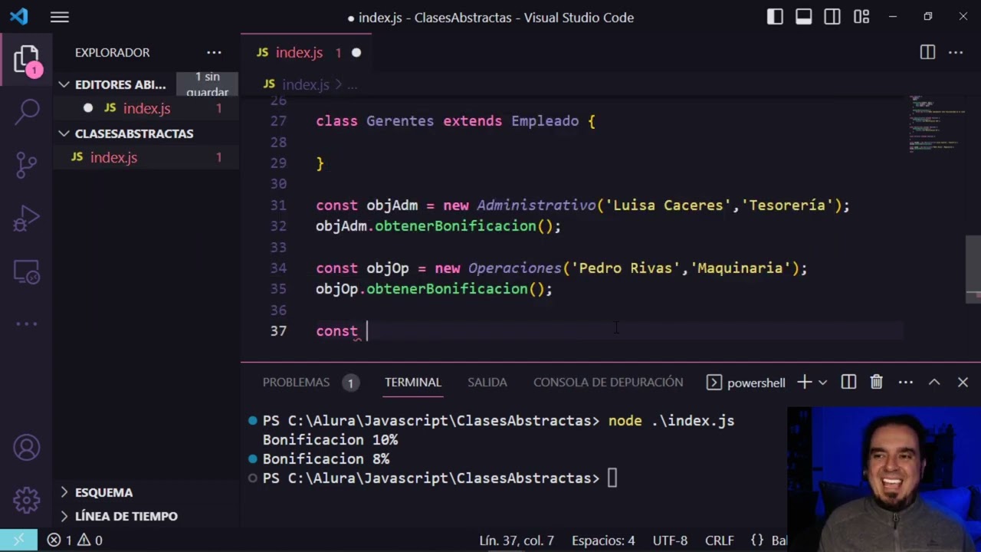Open editor More Actions ellipsis
The width and height of the screenshot is (981, 552).
click(956, 52)
